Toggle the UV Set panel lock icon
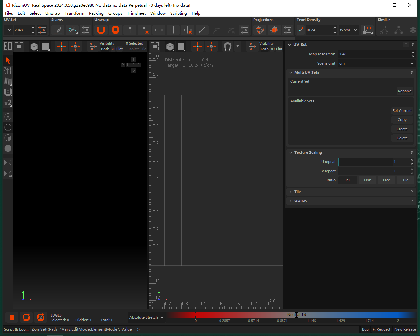Image resolution: width=420 pixels, height=336 pixels. pyautogui.click(x=406, y=45)
